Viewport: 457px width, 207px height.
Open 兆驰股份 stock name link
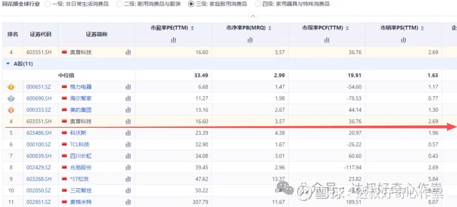(81, 167)
